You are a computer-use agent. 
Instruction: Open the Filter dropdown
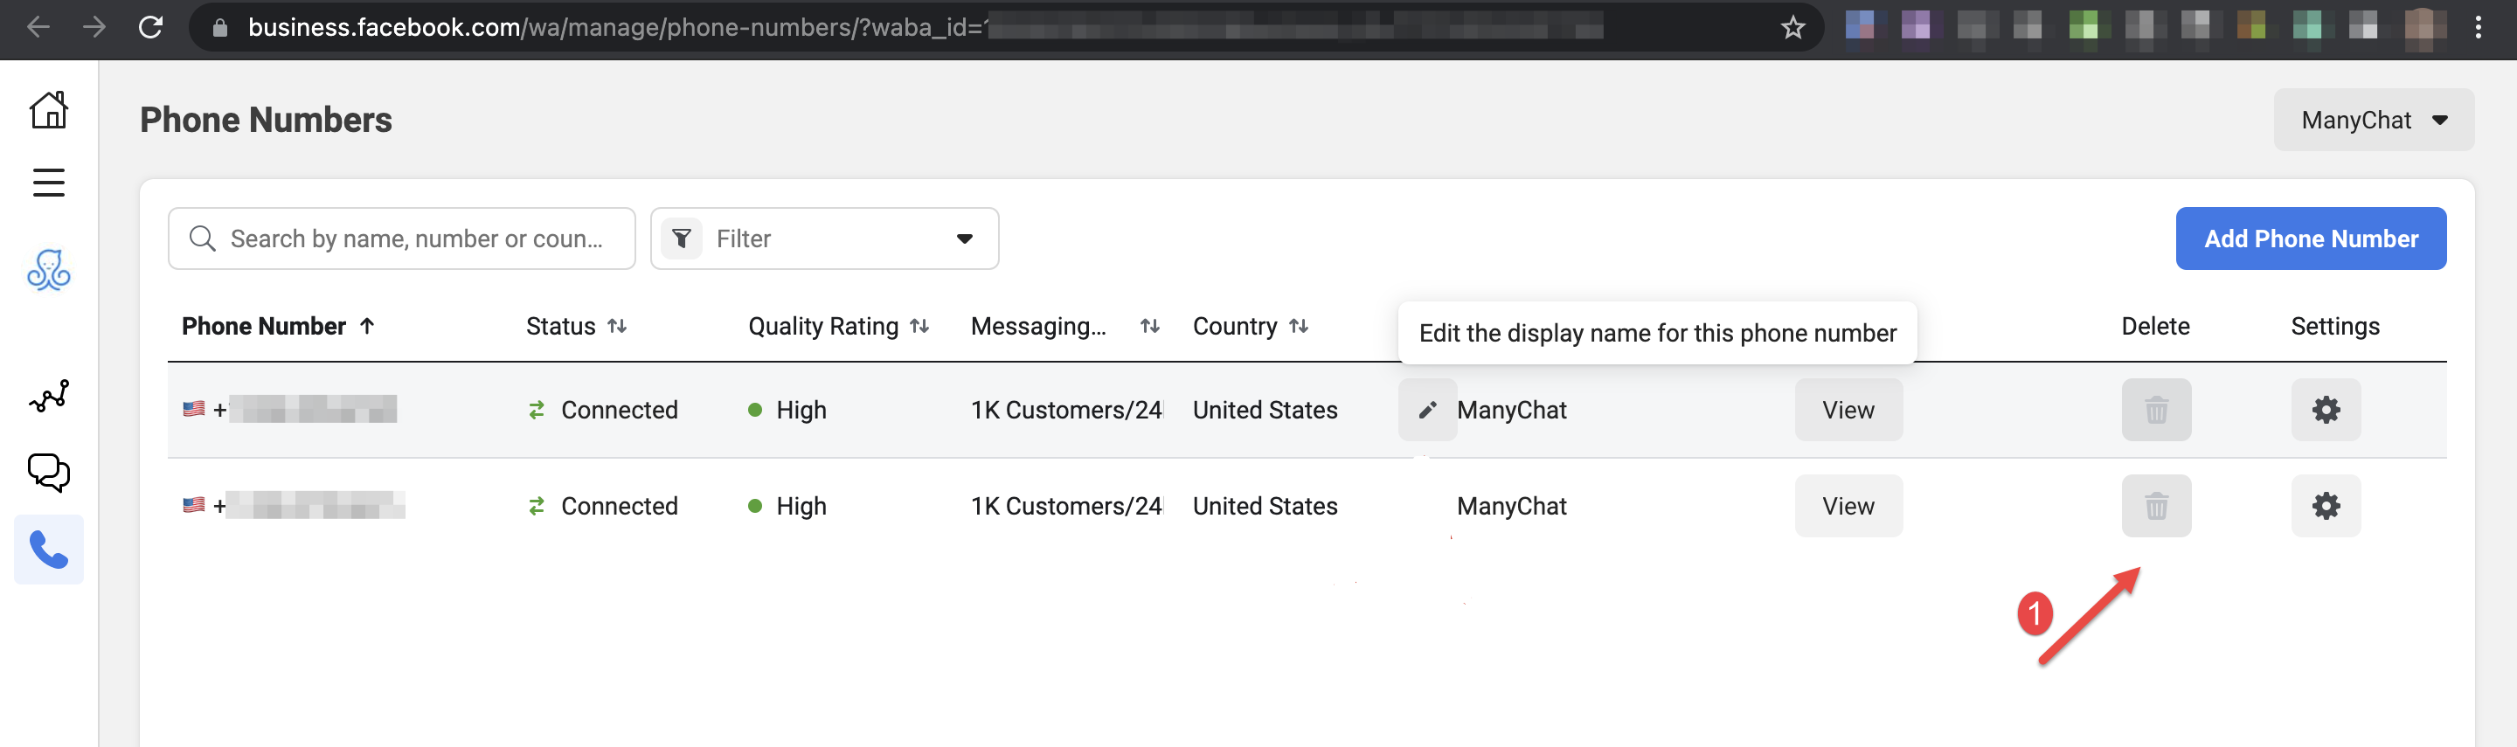click(823, 239)
